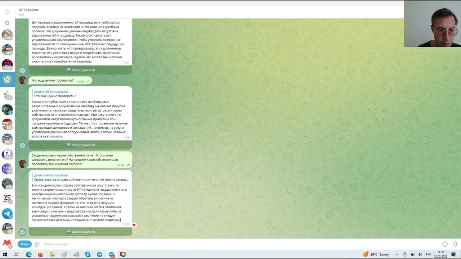Screen dimensions: 461x259
Task: Open the chat with 303 unread badge
Action: point(7,49)
